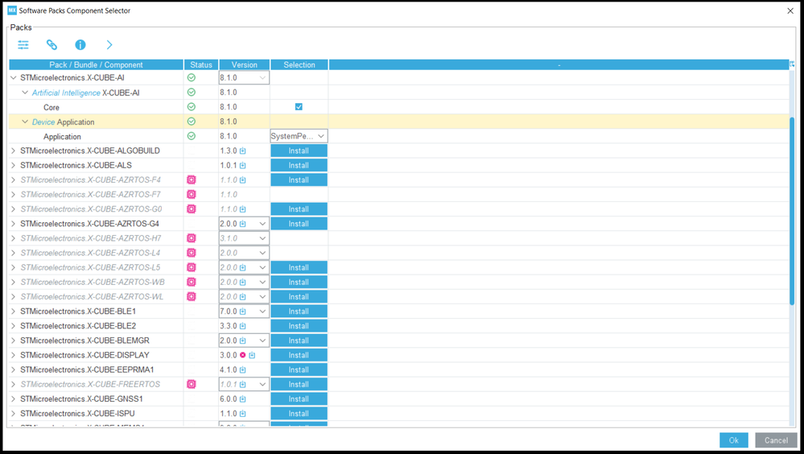Click pink chip icon for X-CUBE-AZRTOS-L5
804x454 pixels.
(192, 268)
